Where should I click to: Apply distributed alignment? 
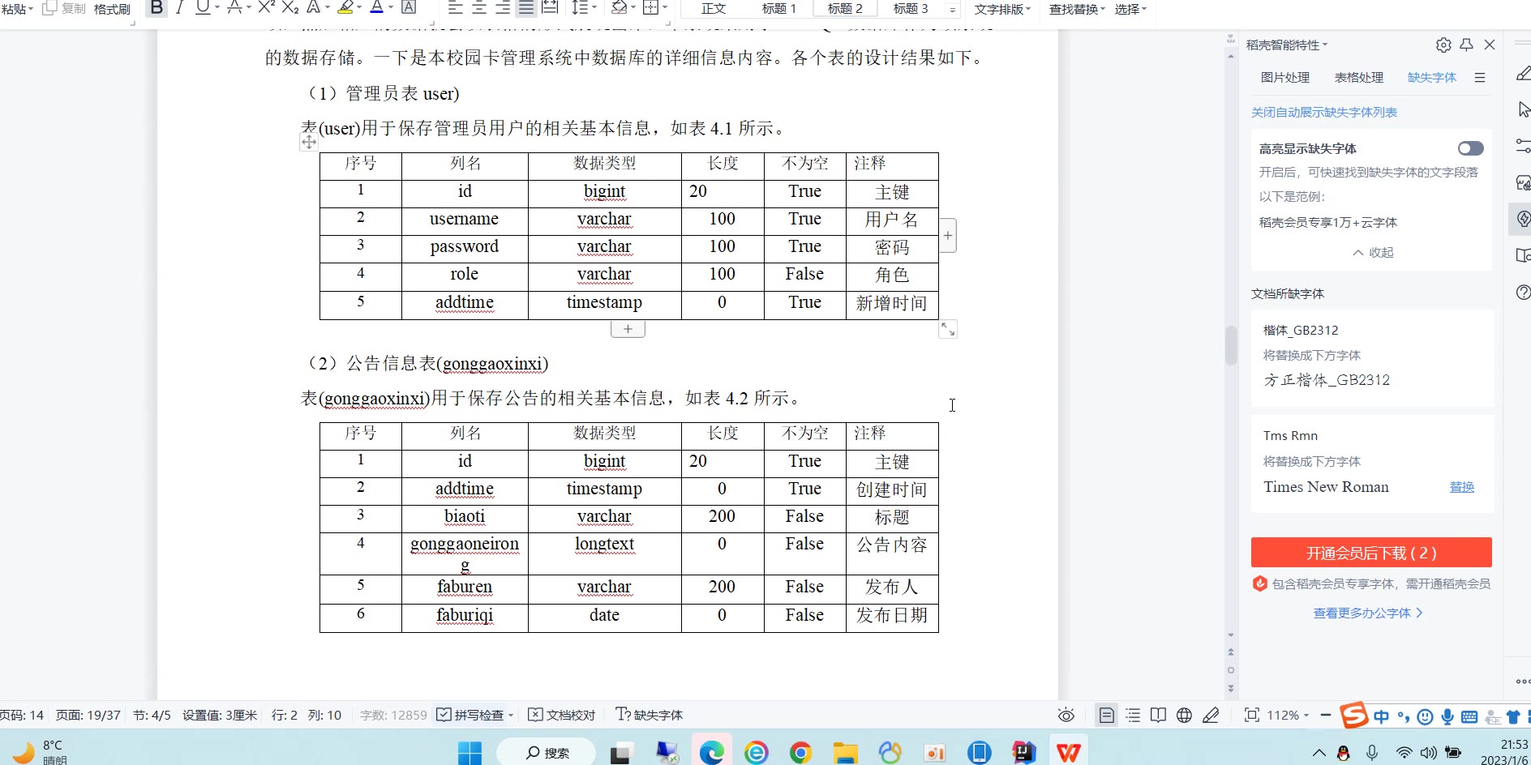pos(550,8)
